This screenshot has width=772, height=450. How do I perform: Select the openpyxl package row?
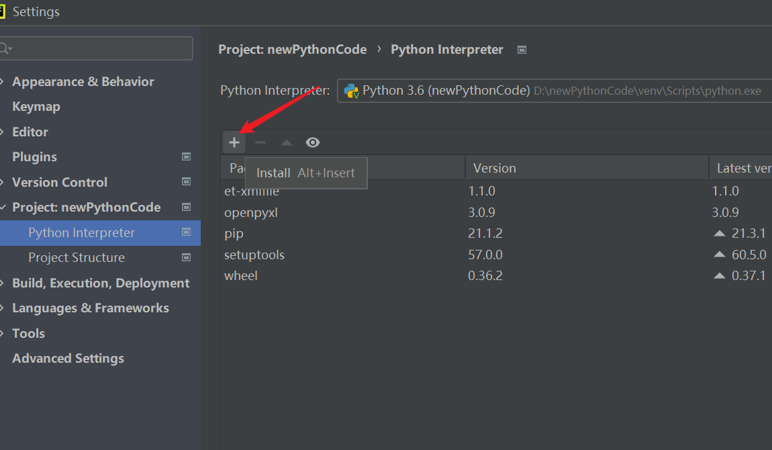click(x=251, y=213)
